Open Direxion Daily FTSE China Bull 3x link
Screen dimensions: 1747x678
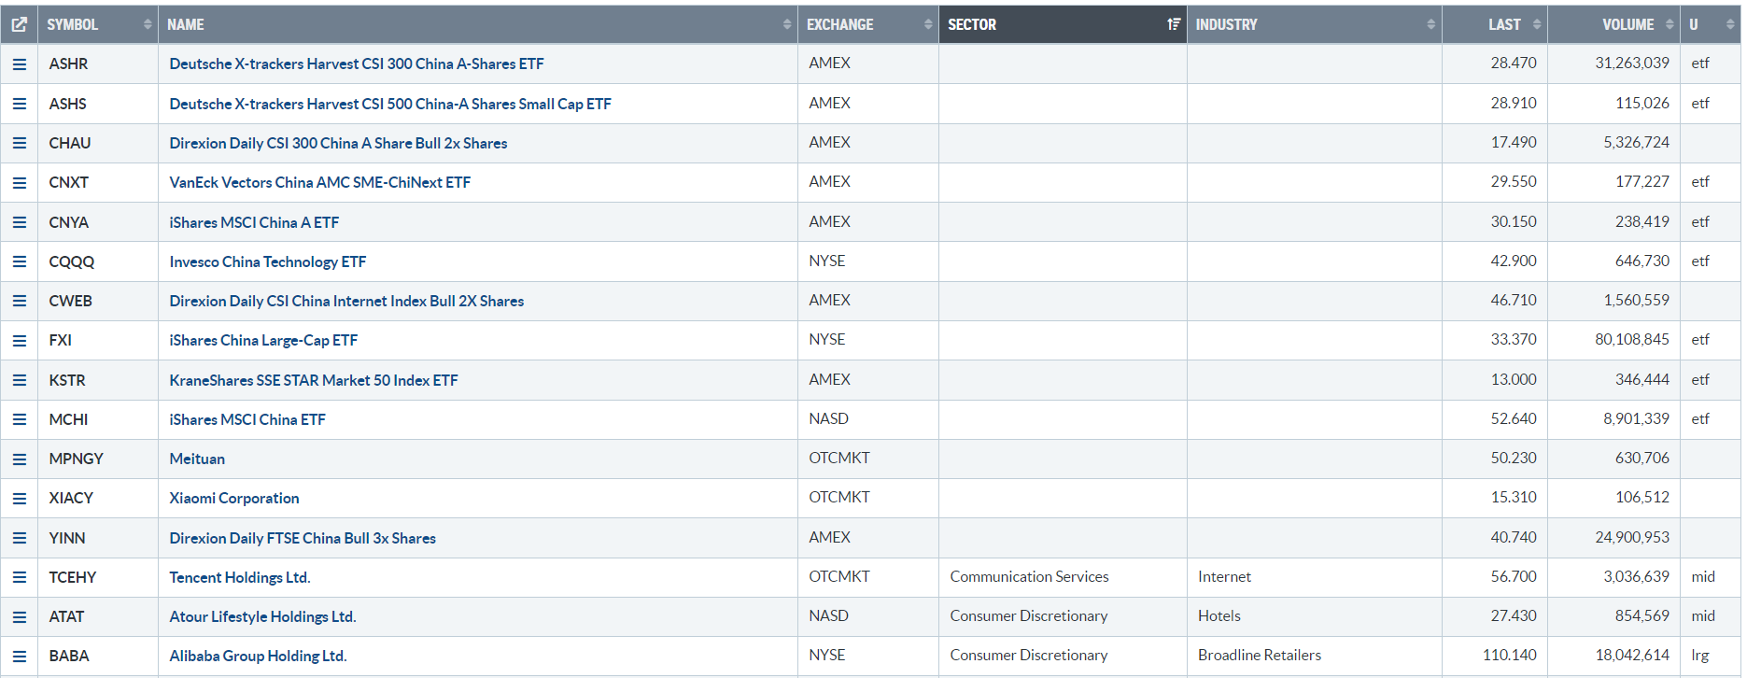303,538
